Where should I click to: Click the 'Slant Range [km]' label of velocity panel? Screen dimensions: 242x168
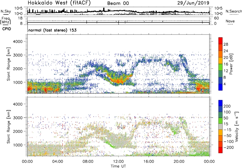[8, 126]
